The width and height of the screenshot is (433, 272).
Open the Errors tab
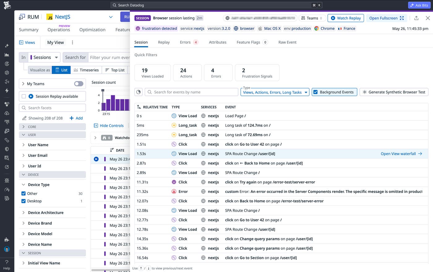[x=189, y=42]
